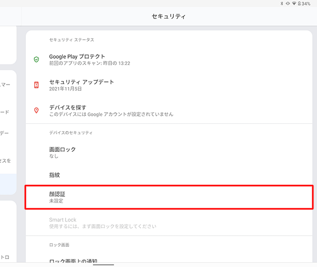Tap the Wi-Fi status bar icon
Image resolution: width=317 pixels, height=267 pixels.
pyautogui.click(x=294, y=4)
